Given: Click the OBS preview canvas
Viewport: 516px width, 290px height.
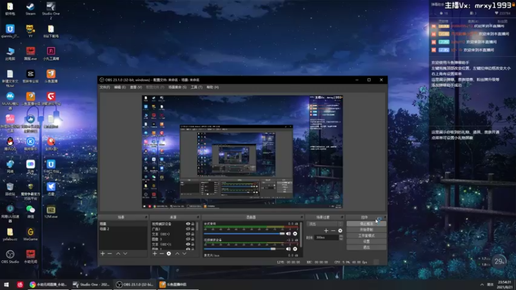Looking at the screenshot, I should point(243,152).
